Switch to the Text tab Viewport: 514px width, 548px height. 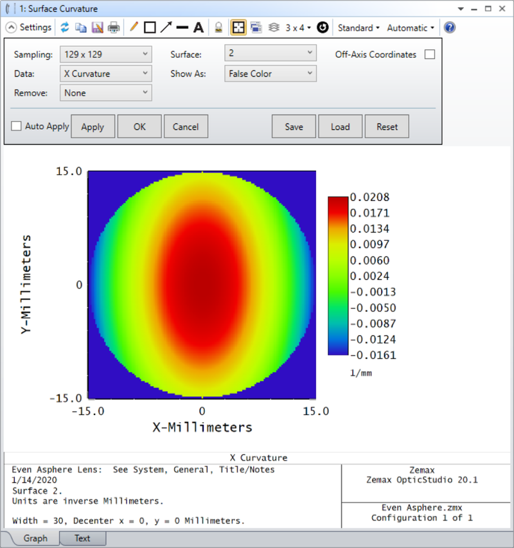pos(82,538)
